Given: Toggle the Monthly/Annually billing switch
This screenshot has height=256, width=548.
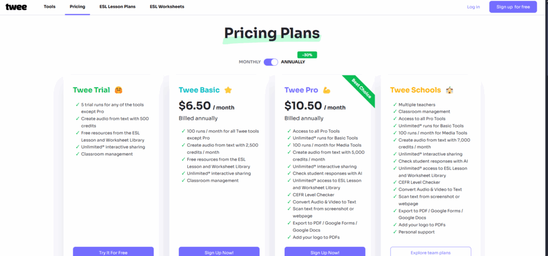Looking at the screenshot, I should tap(271, 62).
